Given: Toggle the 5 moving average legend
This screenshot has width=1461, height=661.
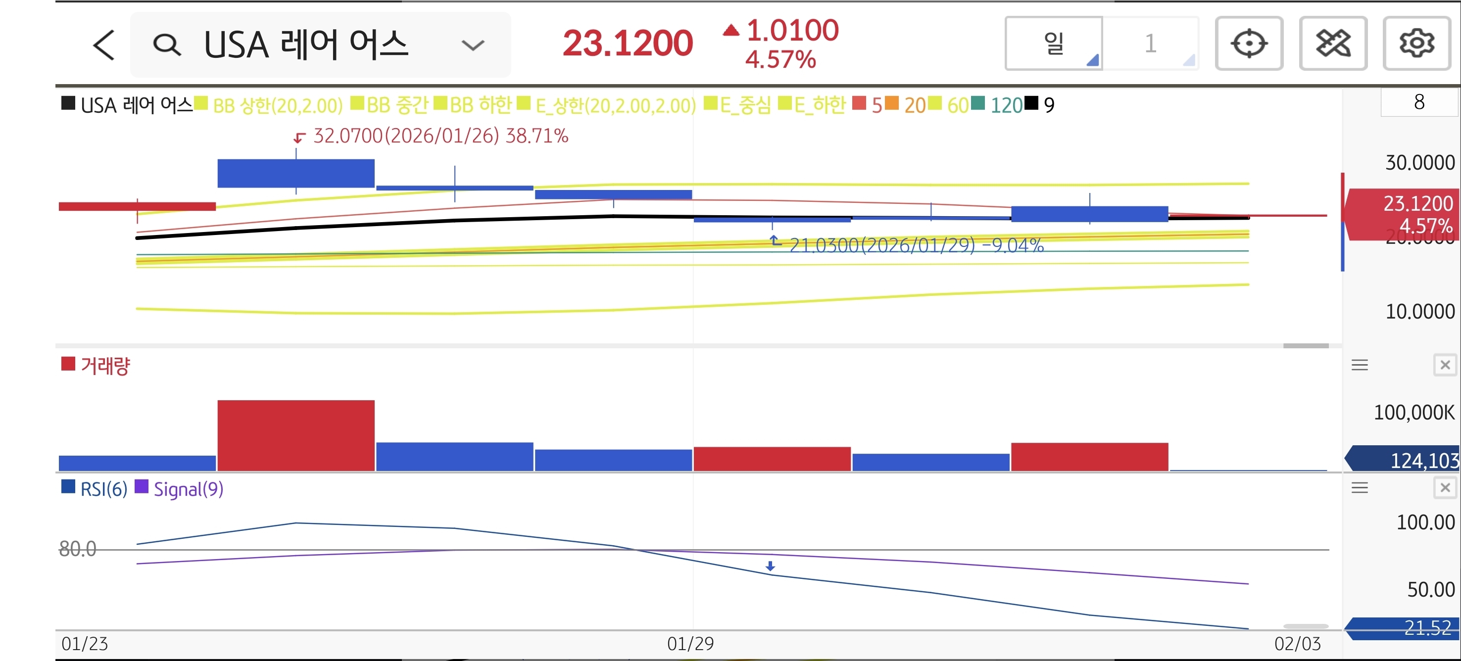Looking at the screenshot, I should (877, 105).
